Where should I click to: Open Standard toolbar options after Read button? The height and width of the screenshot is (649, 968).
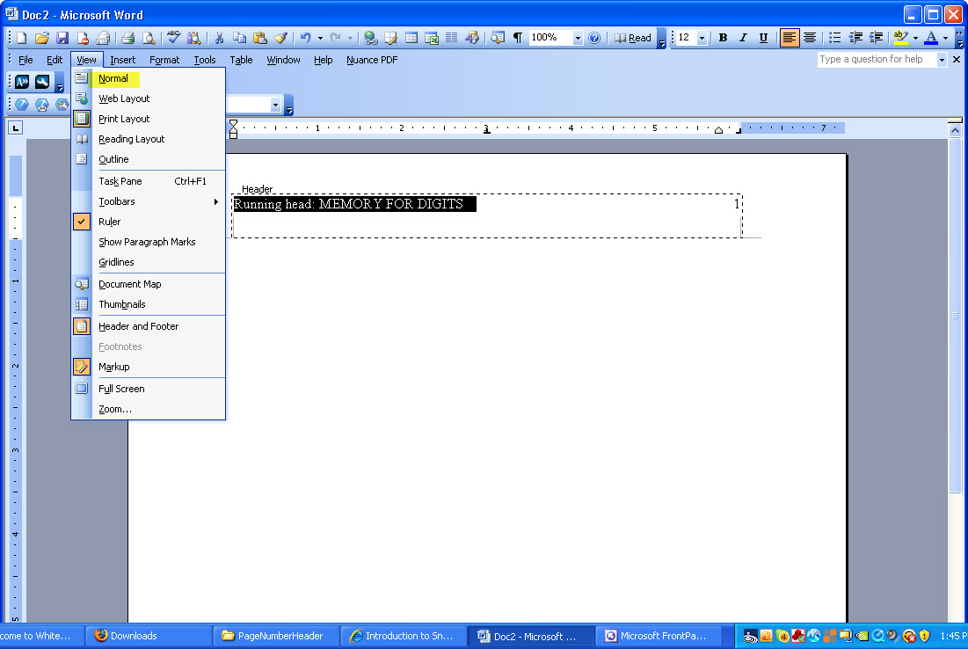pyautogui.click(x=661, y=39)
